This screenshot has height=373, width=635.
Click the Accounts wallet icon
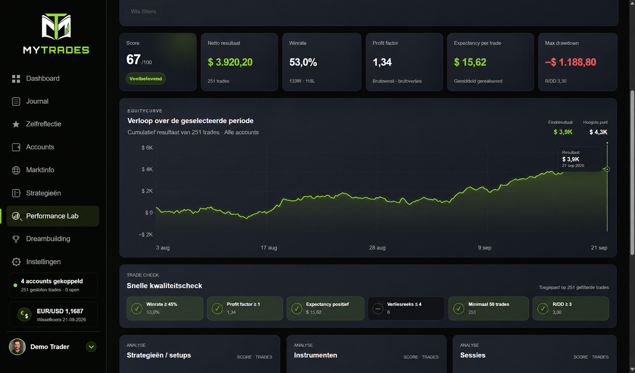pyautogui.click(x=16, y=147)
